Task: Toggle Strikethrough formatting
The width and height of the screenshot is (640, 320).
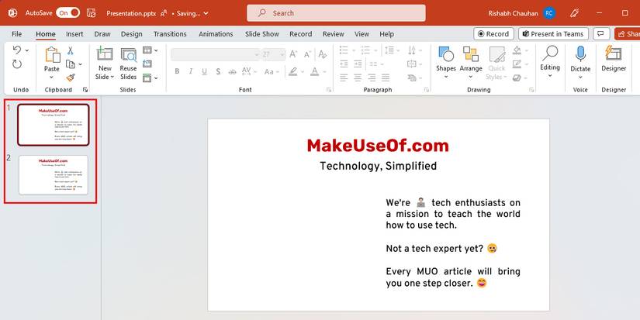Action: (x=232, y=72)
